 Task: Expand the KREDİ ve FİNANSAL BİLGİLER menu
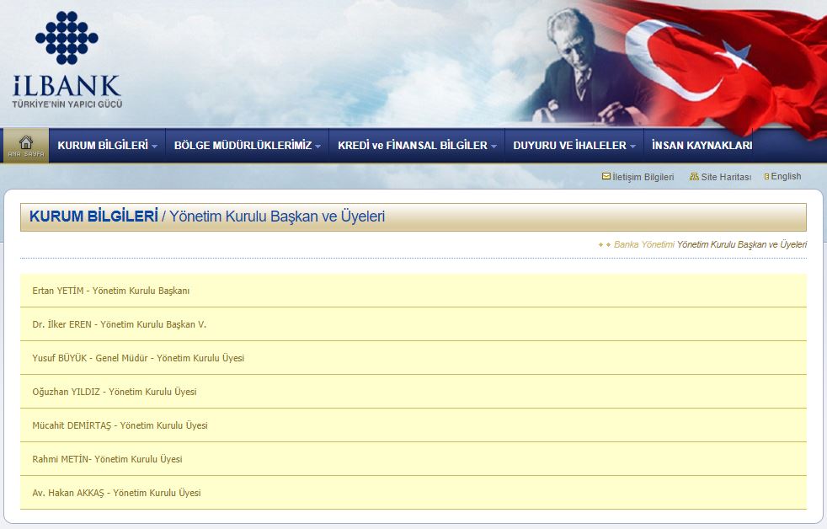tap(417, 146)
